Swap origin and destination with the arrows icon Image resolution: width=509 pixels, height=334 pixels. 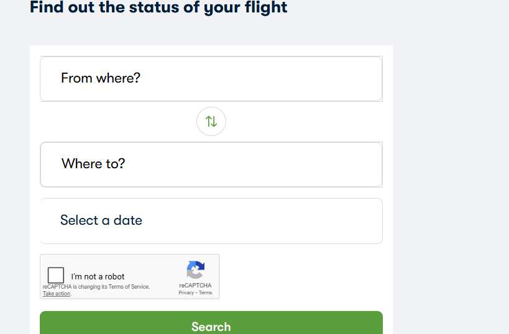click(x=211, y=121)
